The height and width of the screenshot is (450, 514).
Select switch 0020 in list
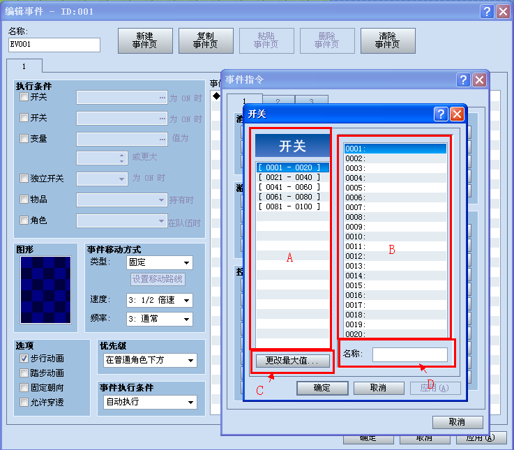click(395, 334)
